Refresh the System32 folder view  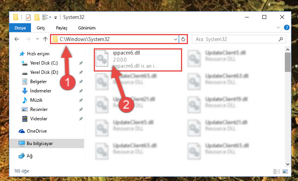(183, 39)
